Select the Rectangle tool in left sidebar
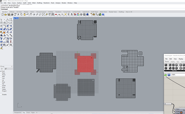This screenshot has height=114, width=185. pyautogui.click(x=11, y=23)
